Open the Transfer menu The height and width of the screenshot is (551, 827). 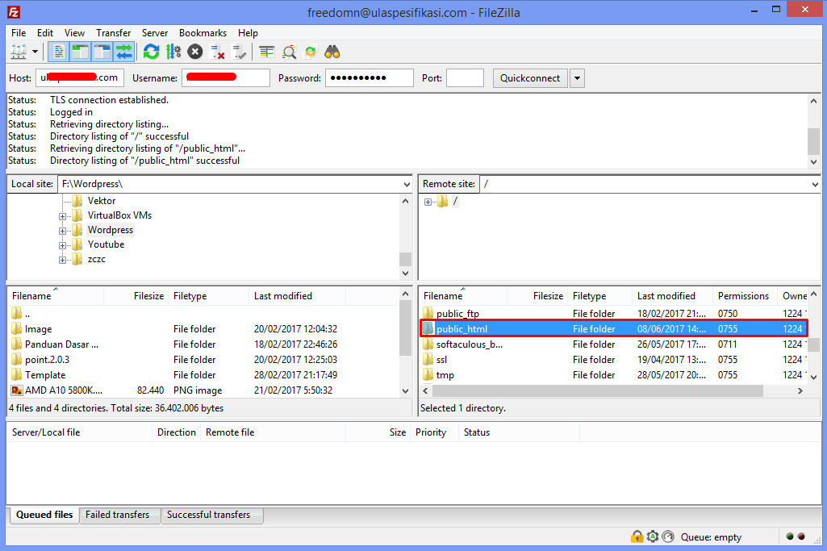coord(114,33)
